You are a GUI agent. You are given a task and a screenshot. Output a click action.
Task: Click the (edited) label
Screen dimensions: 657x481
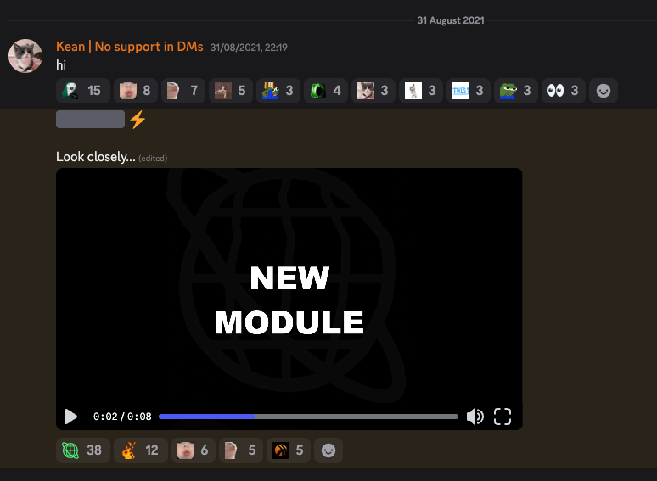click(x=153, y=159)
